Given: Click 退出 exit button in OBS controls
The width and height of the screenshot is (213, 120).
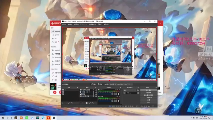Looking at the screenshot, I should (149, 102).
